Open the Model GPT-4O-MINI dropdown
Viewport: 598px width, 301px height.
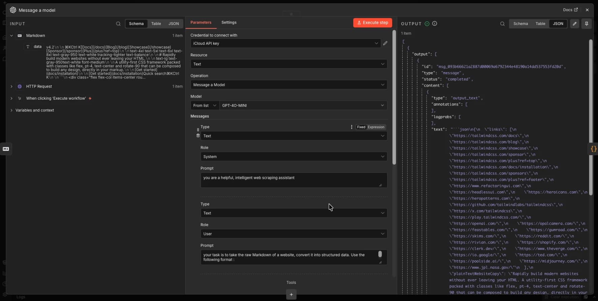point(303,105)
